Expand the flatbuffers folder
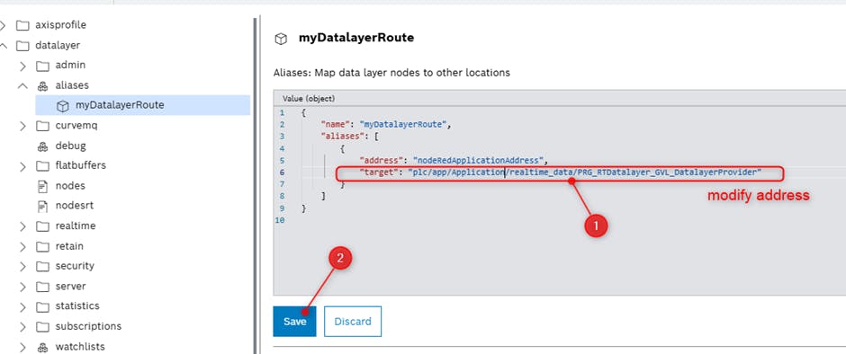The image size is (846, 354). tap(22, 166)
